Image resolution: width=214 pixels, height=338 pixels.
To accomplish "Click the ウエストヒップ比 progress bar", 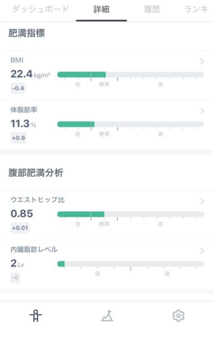I will pos(131,214).
